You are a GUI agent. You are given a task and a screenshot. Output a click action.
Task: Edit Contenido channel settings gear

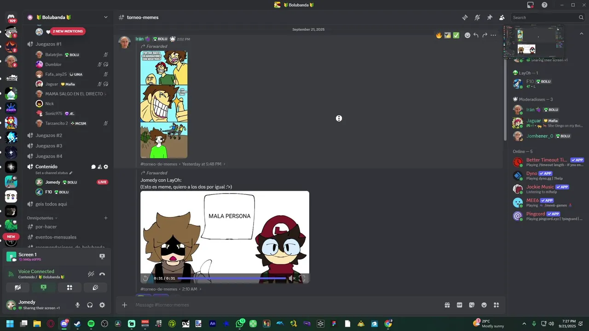pyautogui.click(x=106, y=167)
